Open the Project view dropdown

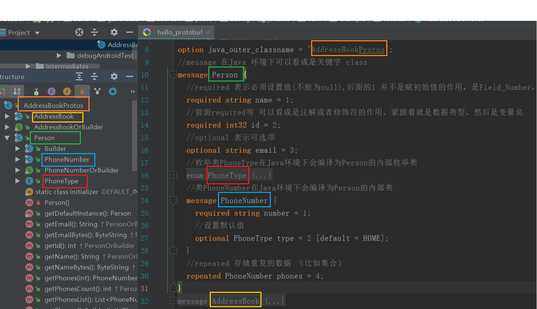37,33
